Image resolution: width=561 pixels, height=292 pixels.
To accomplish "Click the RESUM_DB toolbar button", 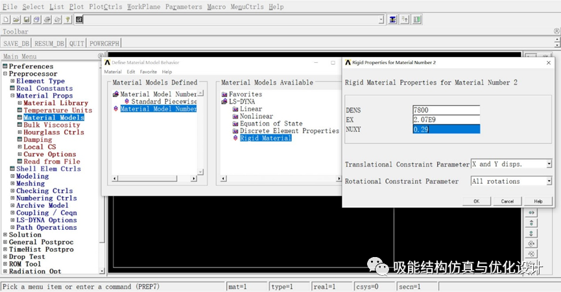I will click(49, 43).
